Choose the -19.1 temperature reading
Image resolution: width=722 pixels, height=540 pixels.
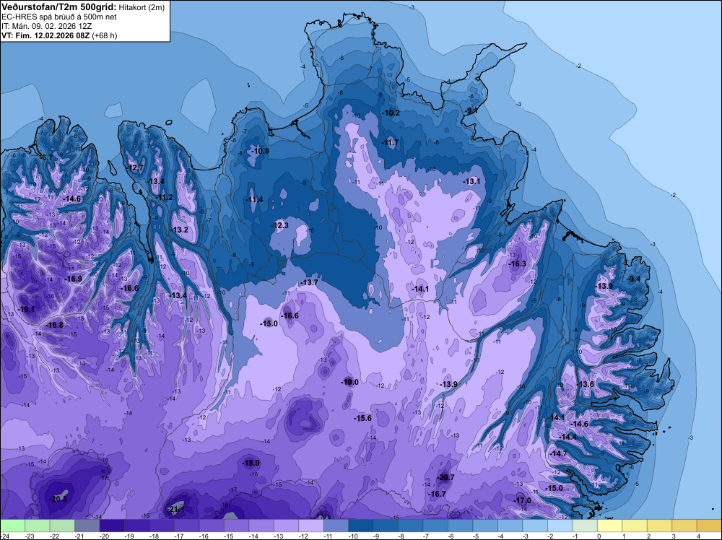pos(26,309)
